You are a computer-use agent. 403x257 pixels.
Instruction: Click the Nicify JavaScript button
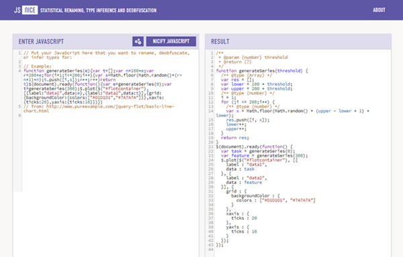click(171, 42)
